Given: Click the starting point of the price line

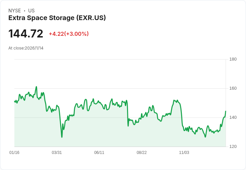Looking at the screenshot, I should [14, 101].
